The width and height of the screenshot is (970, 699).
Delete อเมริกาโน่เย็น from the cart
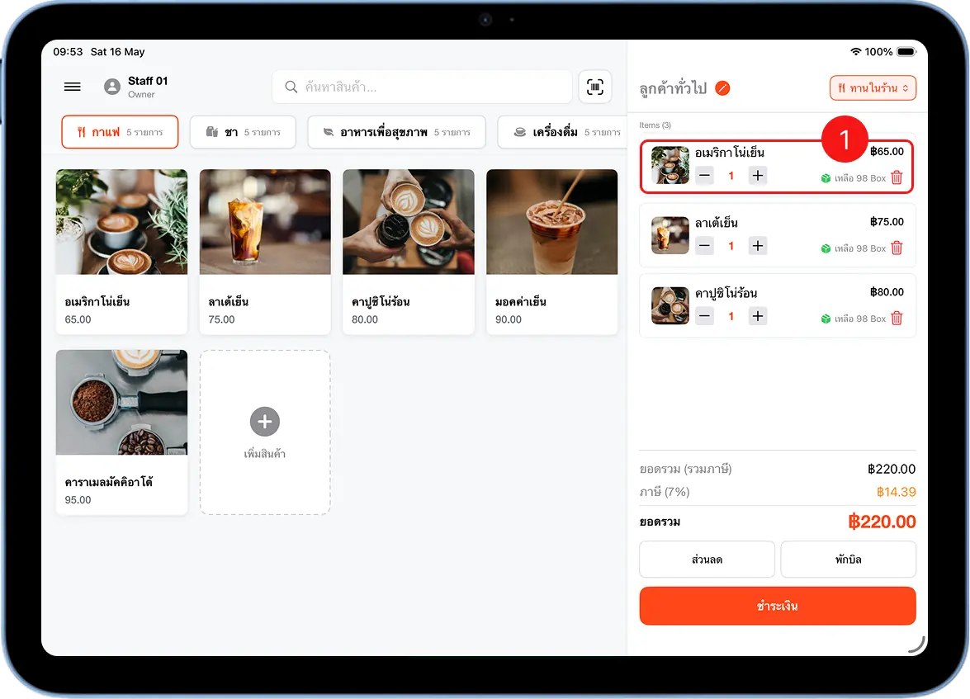tap(897, 178)
